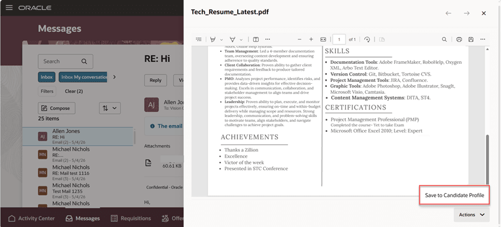
Task: Switch to Messages bottom tab
Action: tap(83, 218)
